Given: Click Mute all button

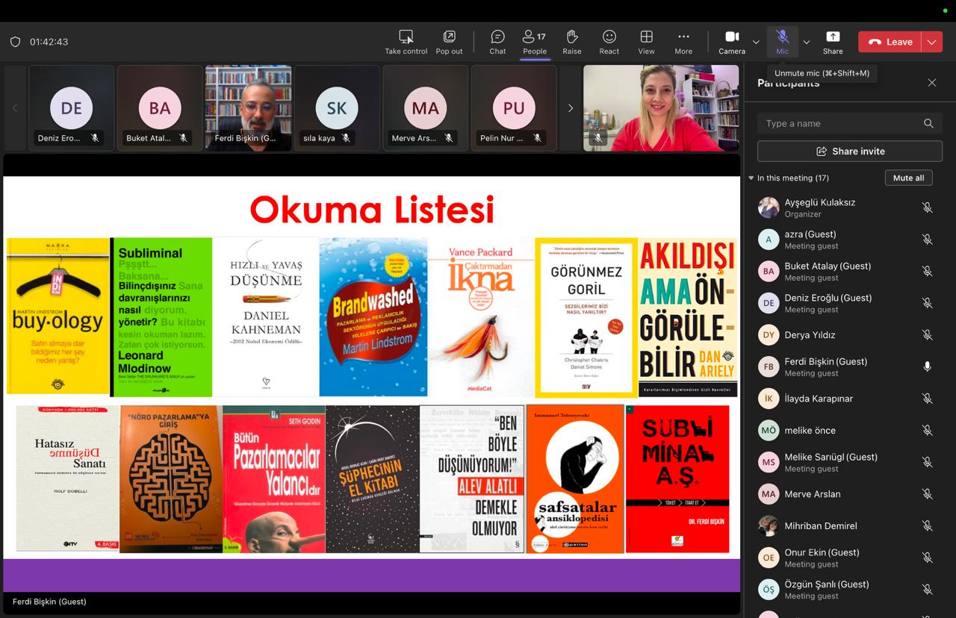Looking at the screenshot, I should click(x=908, y=178).
